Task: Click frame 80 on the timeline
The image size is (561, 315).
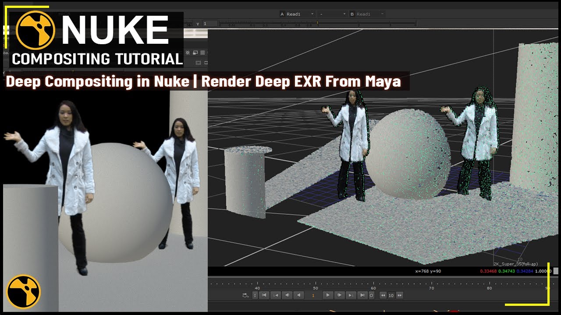Action: (x=489, y=288)
